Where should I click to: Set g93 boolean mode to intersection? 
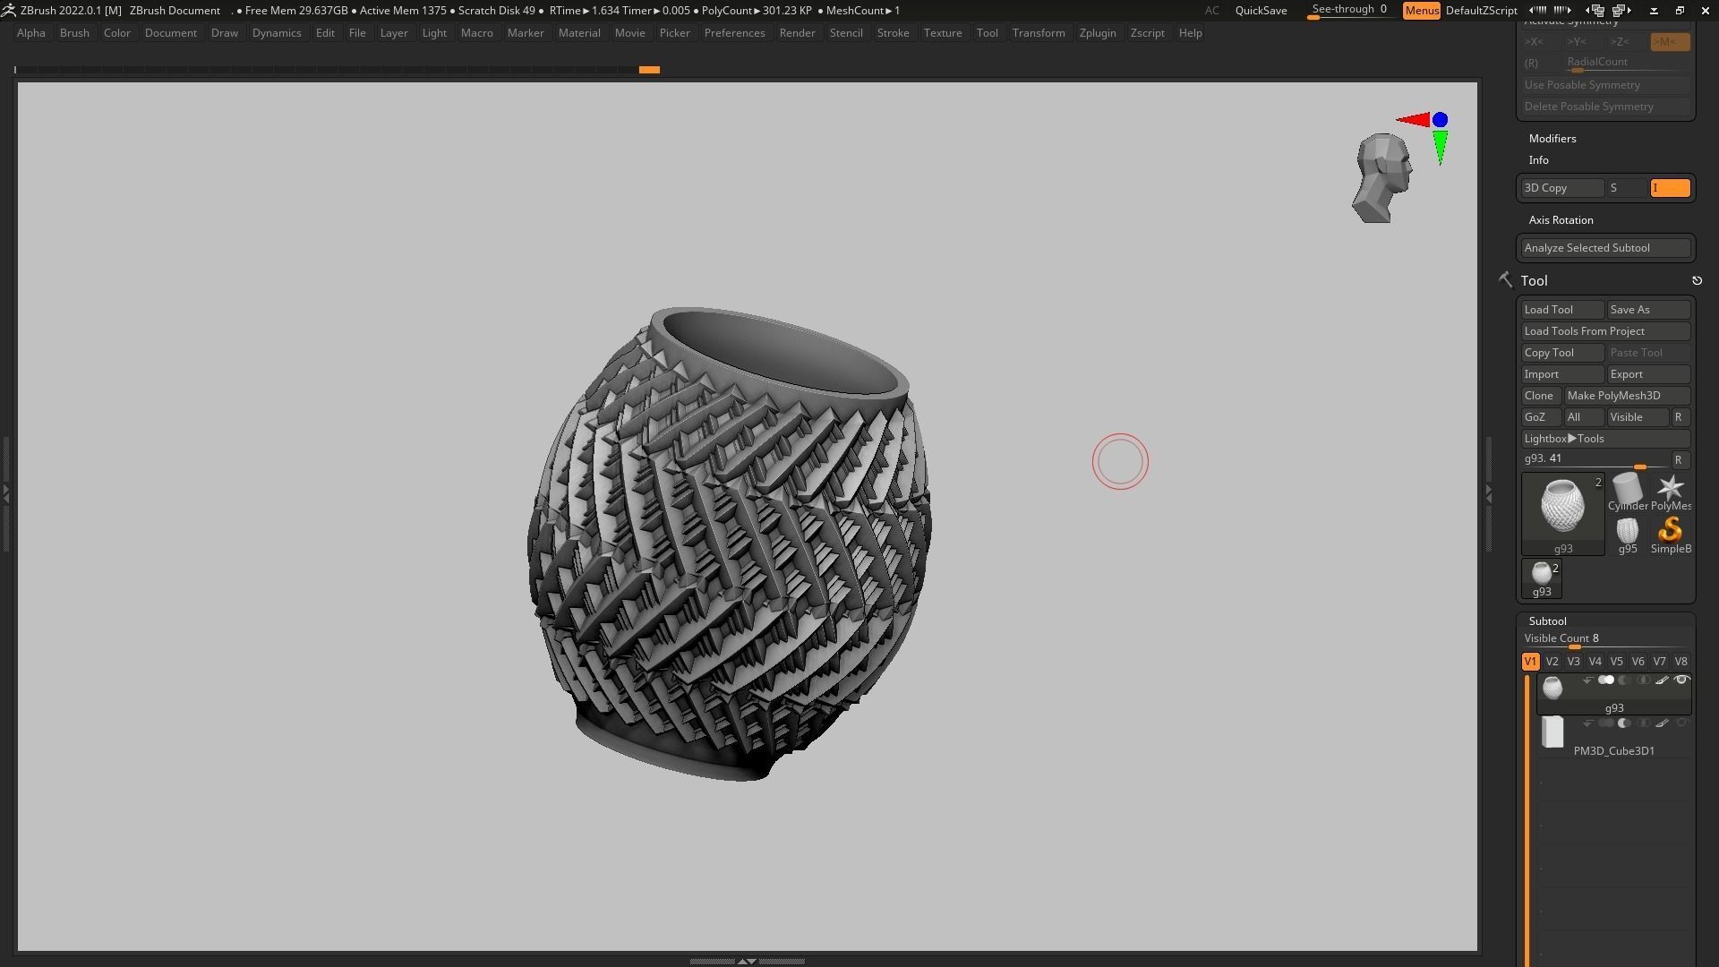(1643, 680)
